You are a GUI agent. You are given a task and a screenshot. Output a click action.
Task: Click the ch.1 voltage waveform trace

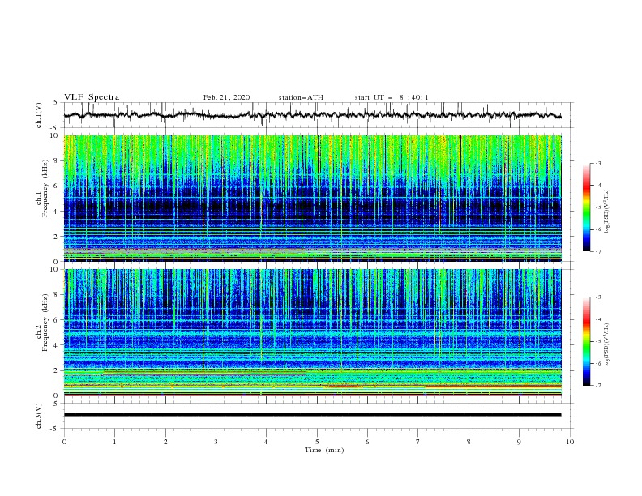312,115
